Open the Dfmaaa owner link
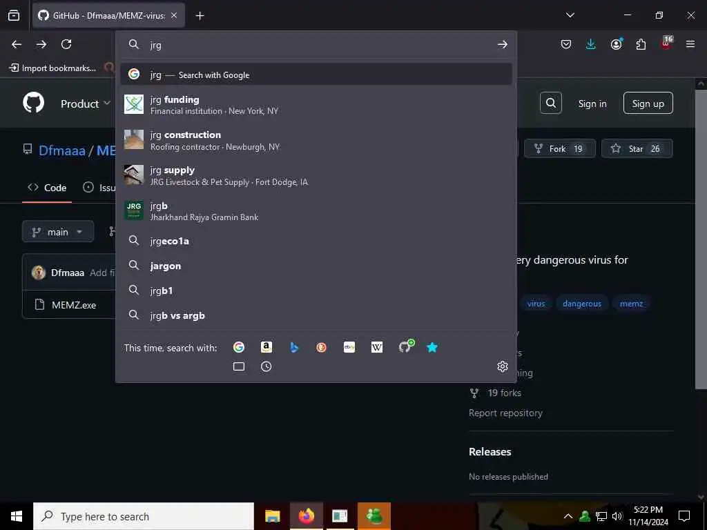 (x=61, y=150)
